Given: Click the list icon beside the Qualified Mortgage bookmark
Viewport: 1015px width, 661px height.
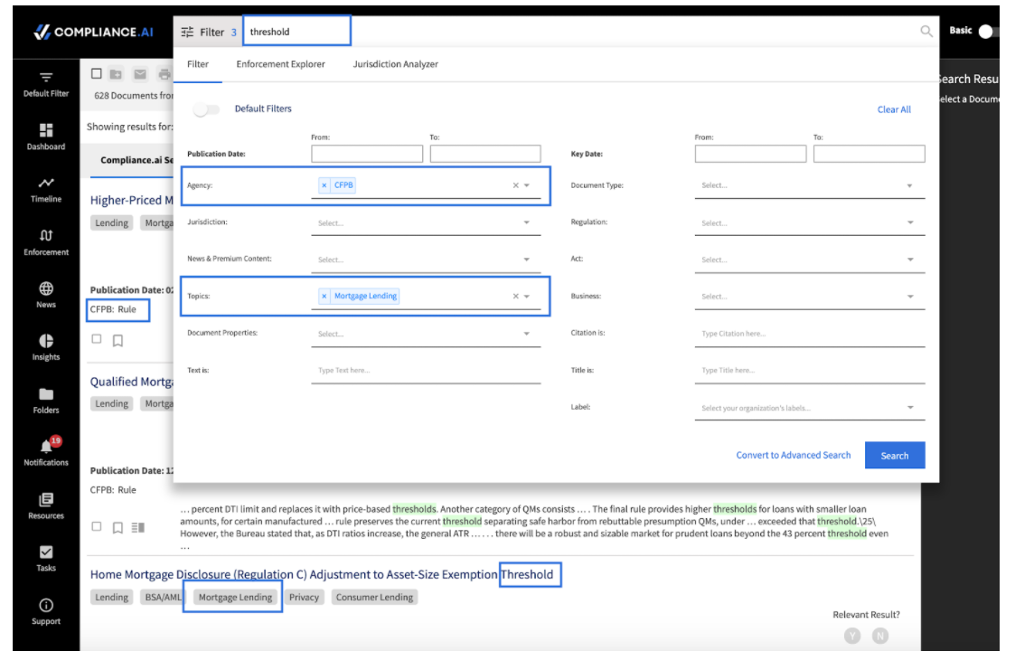Looking at the screenshot, I should [138, 528].
